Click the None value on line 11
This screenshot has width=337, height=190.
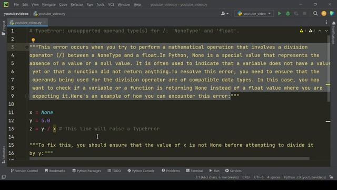pos(47,112)
